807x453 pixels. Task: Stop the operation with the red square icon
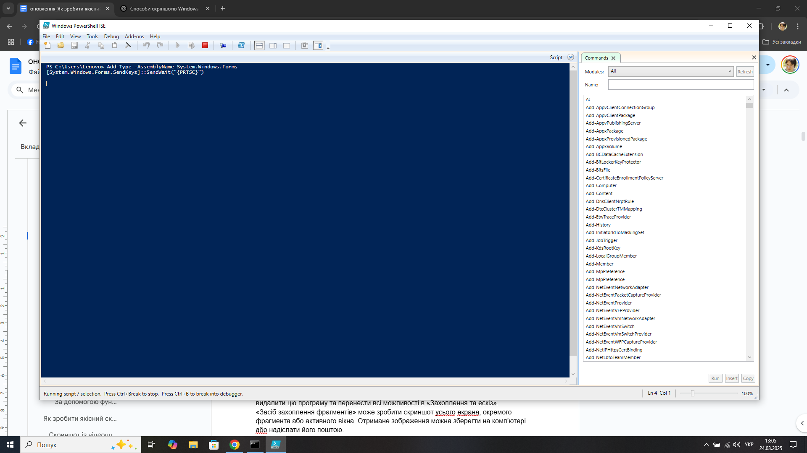coord(205,45)
